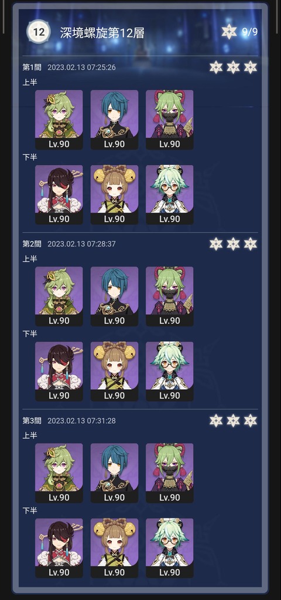This screenshot has height=600, width=281.
Task: Open Sucrose portrait in chamber 2 second half
Action: click(170, 372)
